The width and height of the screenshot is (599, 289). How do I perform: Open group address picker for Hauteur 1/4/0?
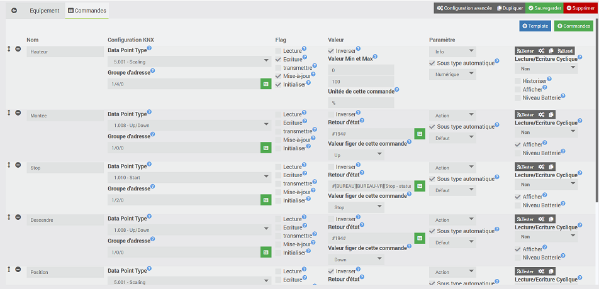[x=266, y=84]
